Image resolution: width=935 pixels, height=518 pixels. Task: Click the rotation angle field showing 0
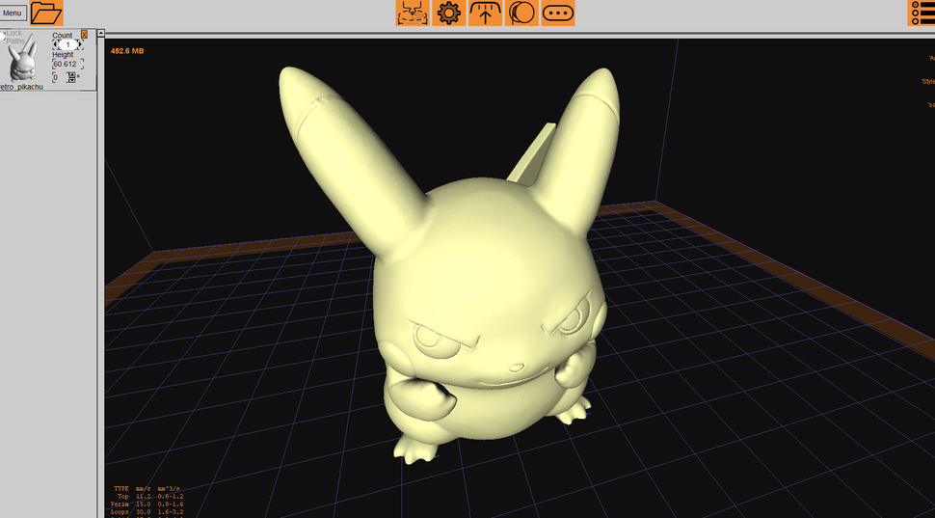59,77
